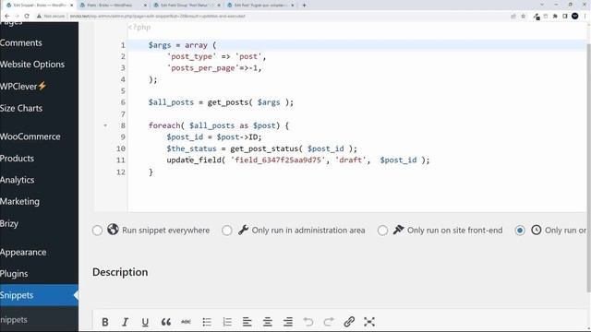Open Website Options menu
Viewport: 591px width, 332px height.
pyautogui.click(x=32, y=65)
